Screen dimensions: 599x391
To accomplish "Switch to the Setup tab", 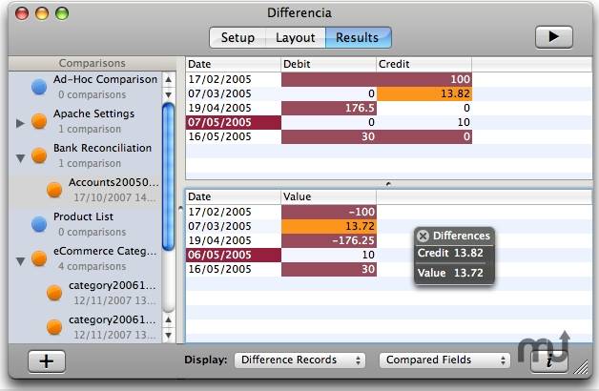I will pos(238,37).
